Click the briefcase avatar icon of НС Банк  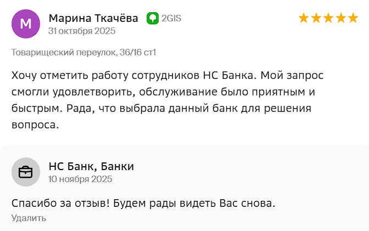[25, 172]
